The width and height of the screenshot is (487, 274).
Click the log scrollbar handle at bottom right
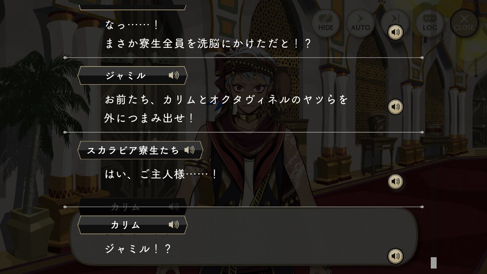click(x=434, y=263)
